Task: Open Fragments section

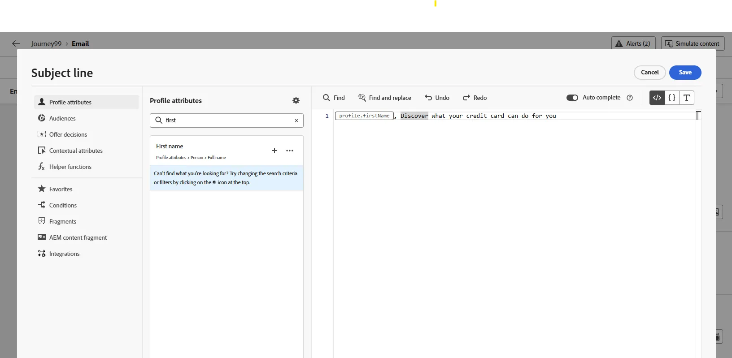Action: pos(87,221)
